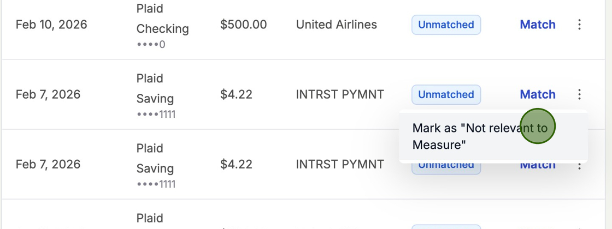This screenshot has height=229, width=612.
Task: Select the upper Plaid Saving account cell
Action: coord(155,89)
